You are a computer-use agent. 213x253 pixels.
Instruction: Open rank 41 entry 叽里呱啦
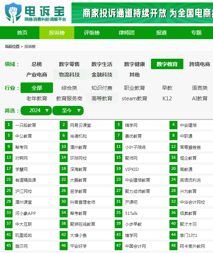coord(23,235)
